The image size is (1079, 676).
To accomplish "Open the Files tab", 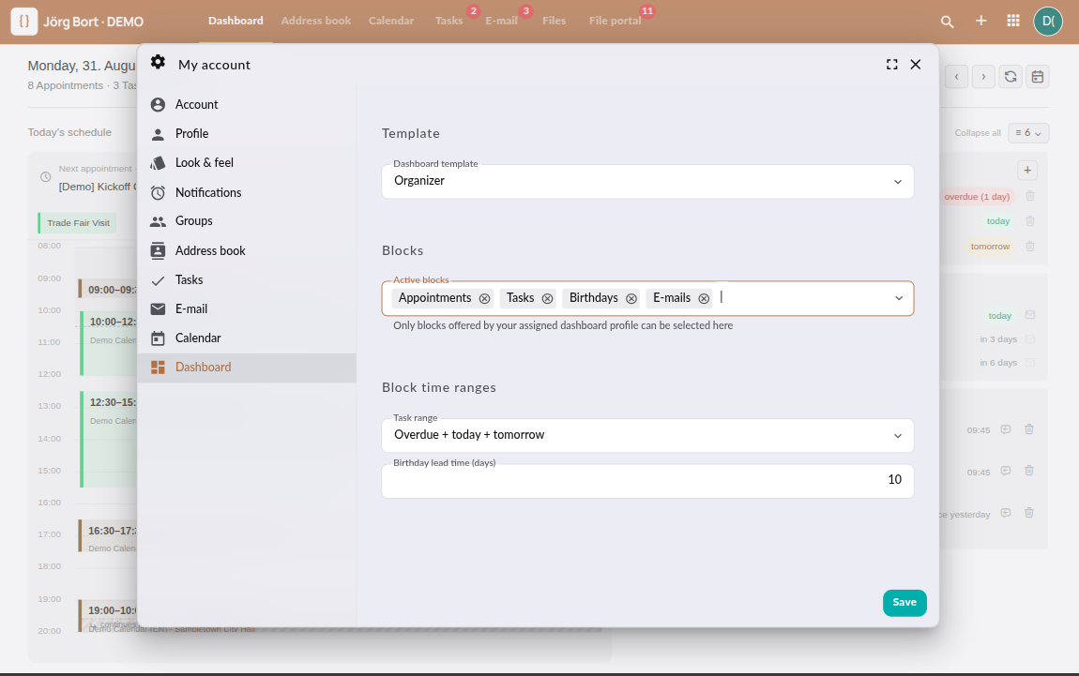I will coord(554,21).
